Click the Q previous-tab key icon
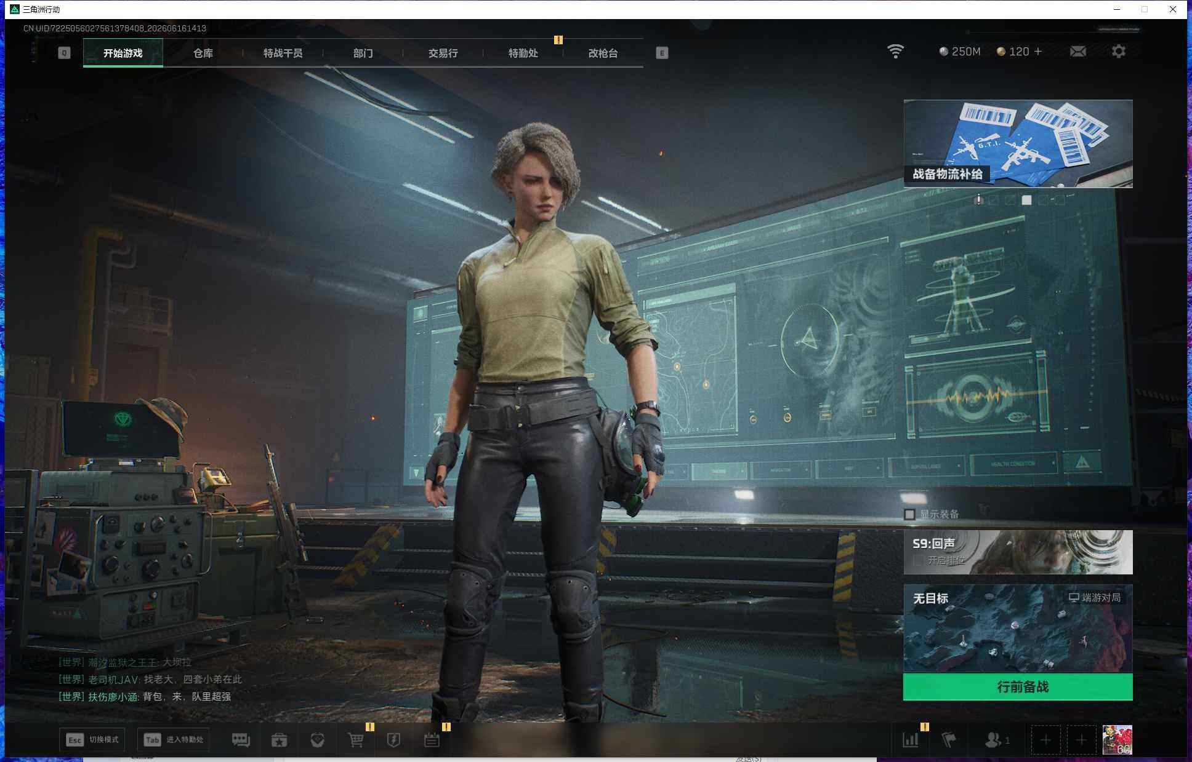The image size is (1192, 762). pos(64,53)
